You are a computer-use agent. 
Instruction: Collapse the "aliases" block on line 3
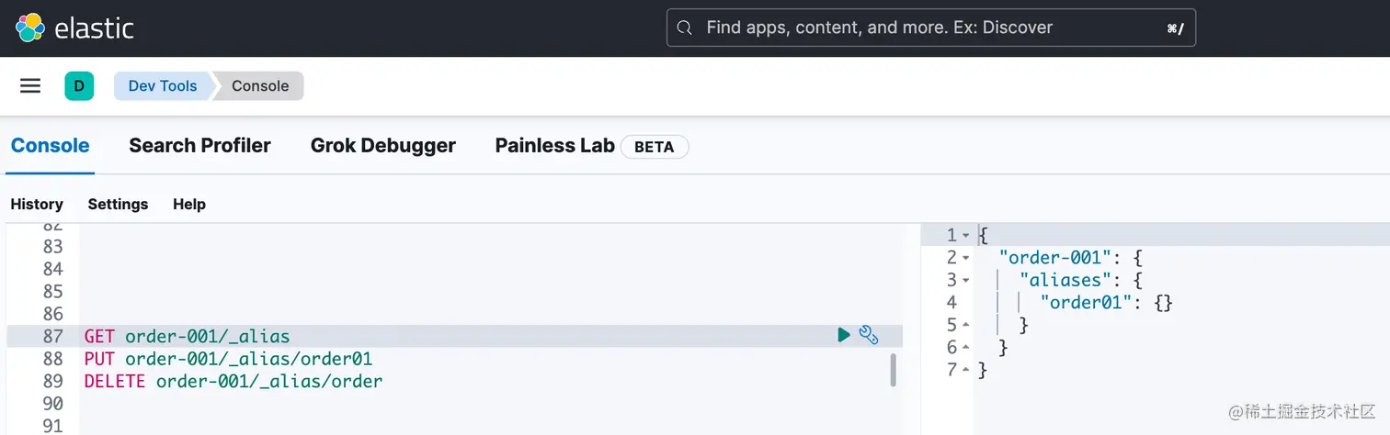click(965, 280)
